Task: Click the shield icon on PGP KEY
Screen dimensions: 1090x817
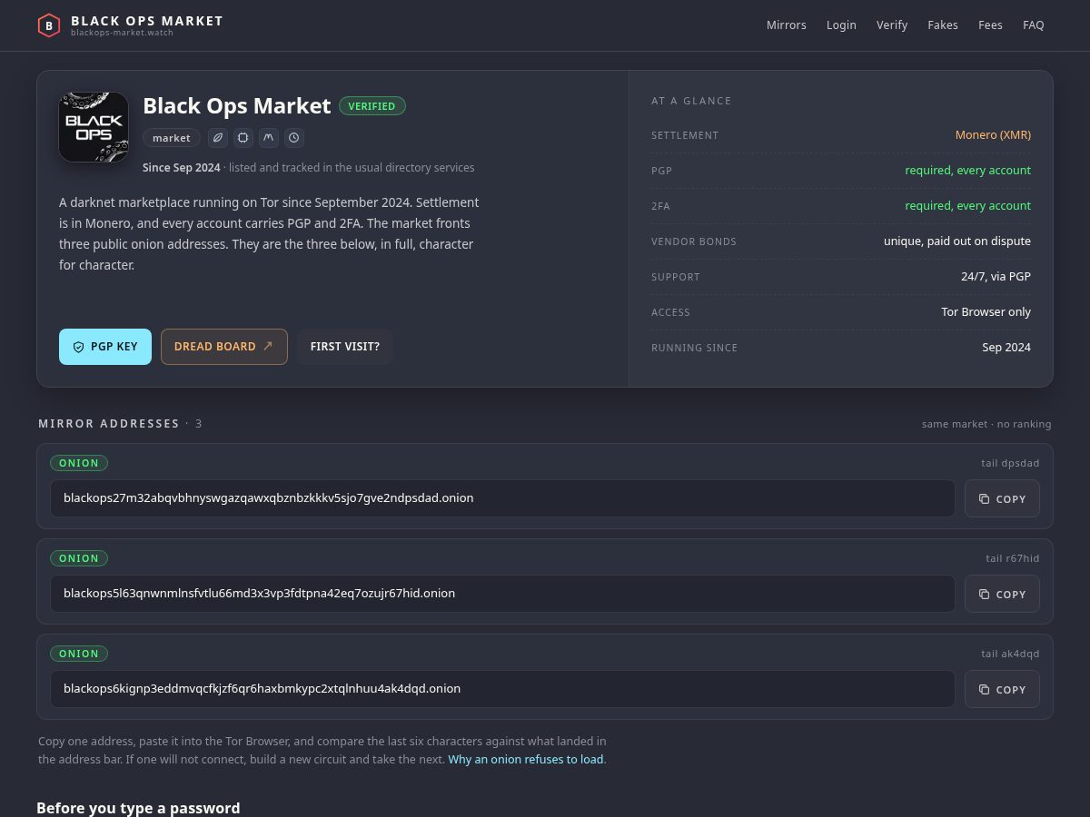Action: (x=79, y=347)
